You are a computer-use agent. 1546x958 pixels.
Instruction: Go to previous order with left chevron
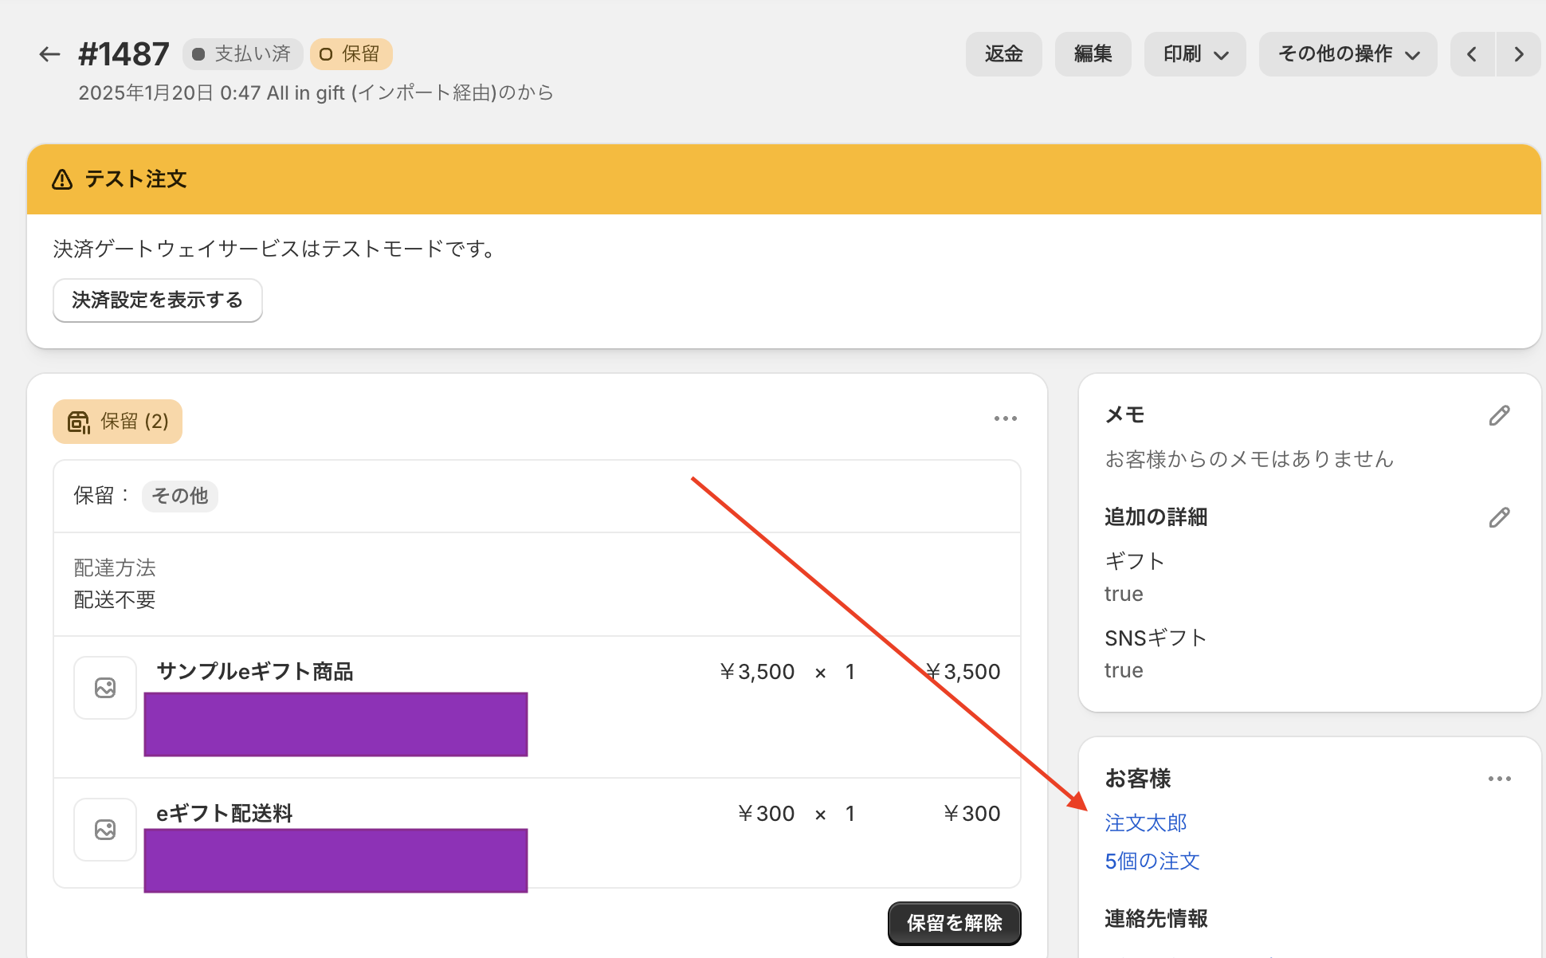(1472, 54)
